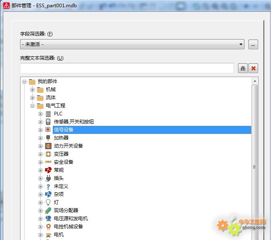Expand the 流体 folder node
The height and width of the screenshot is (240, 271).
click(x=32, y=98)
